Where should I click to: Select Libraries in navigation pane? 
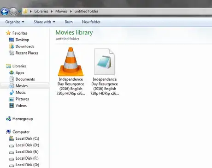point(19,66)
